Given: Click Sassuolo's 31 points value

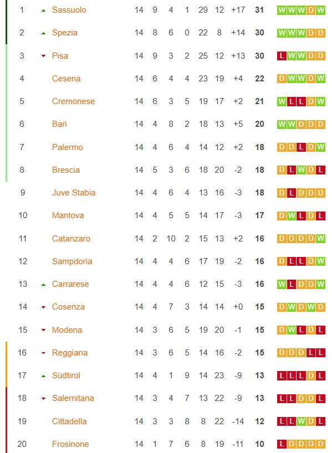Looking at the screenshot, I should coord(259,10).
